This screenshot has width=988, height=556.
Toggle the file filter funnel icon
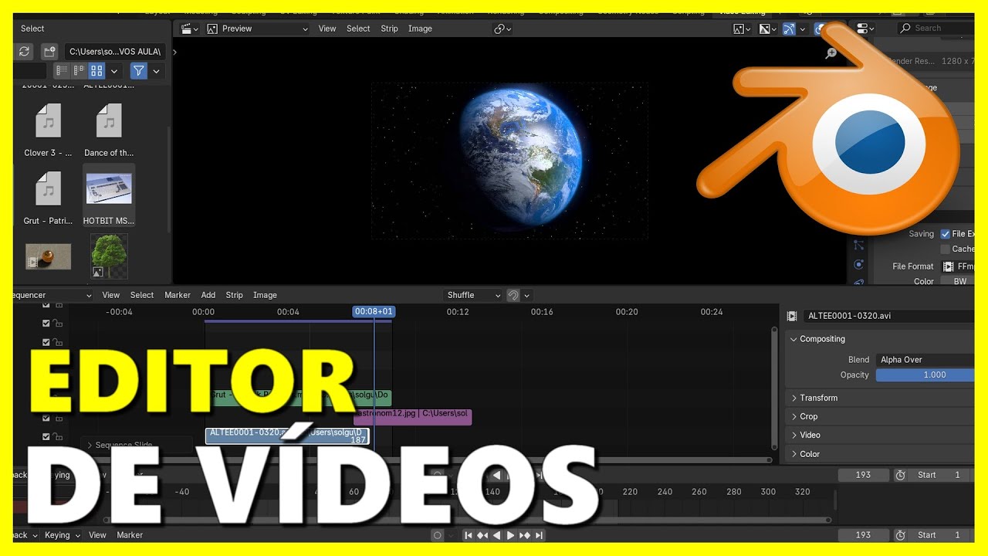click(x=138, y=71)
